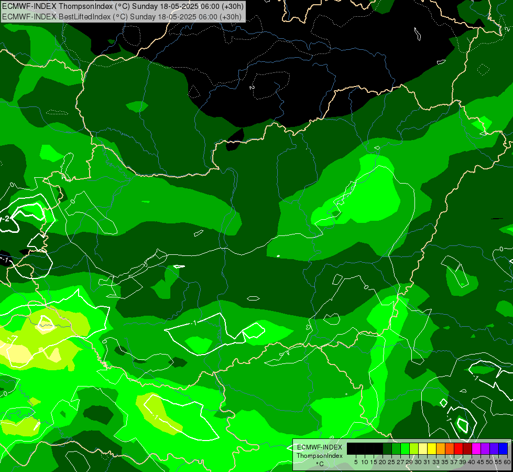Select the magenta 40–45 legend swatch
513x472 pixels.
point(476,448)
